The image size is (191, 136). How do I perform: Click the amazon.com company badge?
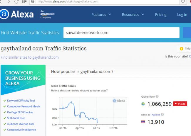47,14
